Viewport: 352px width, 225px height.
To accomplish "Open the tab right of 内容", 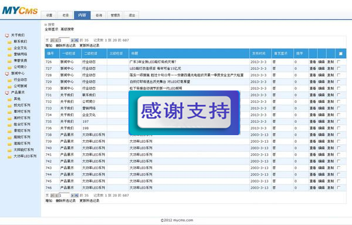I will click(x=99, y=15).
